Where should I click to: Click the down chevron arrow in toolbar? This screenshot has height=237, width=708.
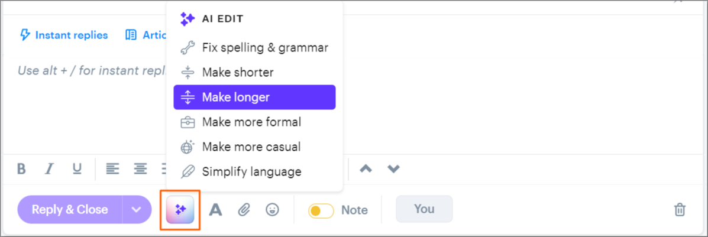coord(393,169)
